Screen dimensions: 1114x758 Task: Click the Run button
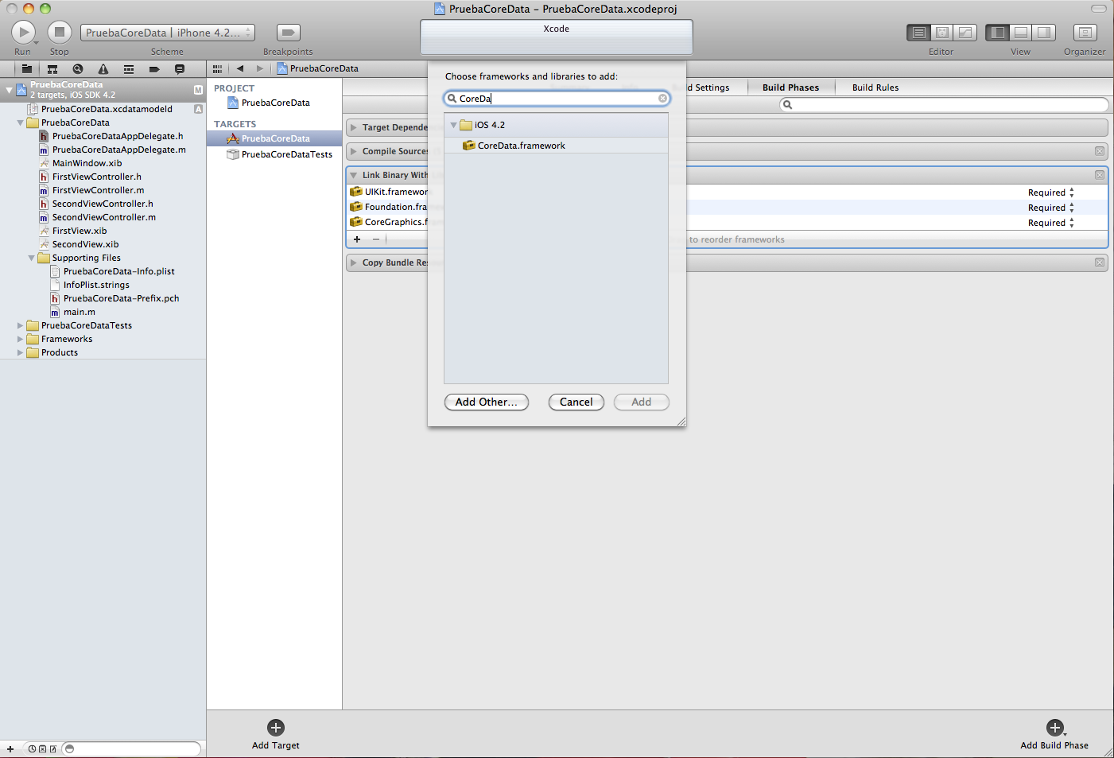click(23, 32)
